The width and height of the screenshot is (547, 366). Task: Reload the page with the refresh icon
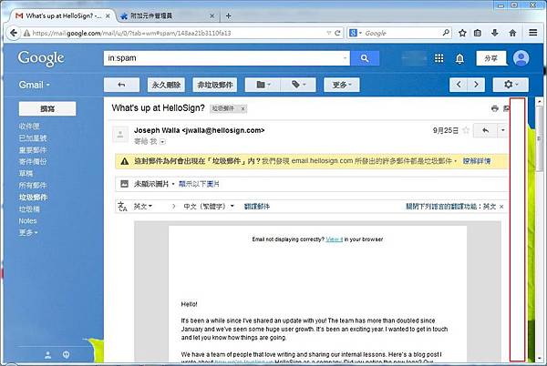coord(337,33)
